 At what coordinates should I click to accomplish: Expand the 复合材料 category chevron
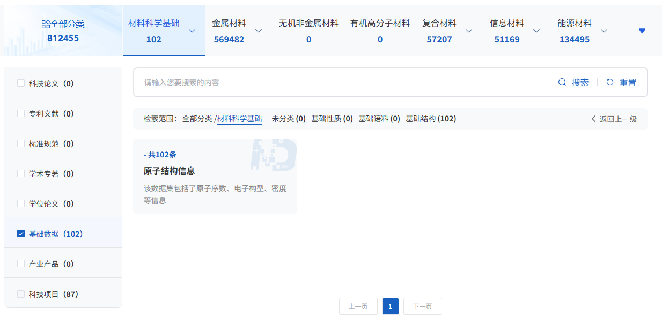coord(469,31)
